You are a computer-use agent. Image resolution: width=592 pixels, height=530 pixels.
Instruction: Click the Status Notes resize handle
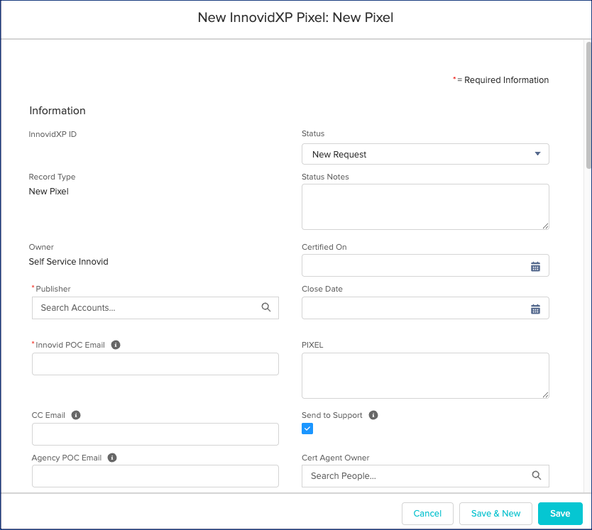[546, 226]
